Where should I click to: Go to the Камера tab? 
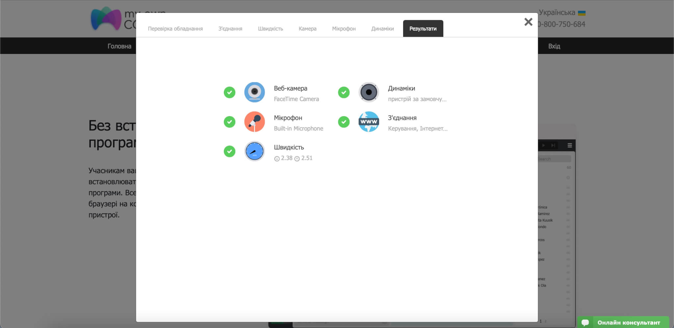307,29
